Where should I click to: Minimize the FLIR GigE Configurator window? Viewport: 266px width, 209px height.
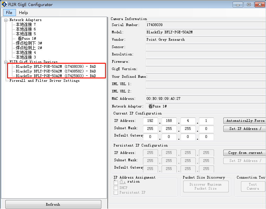coord(238,5)
